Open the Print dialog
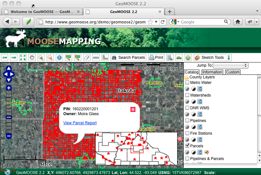 coord(156,58)
